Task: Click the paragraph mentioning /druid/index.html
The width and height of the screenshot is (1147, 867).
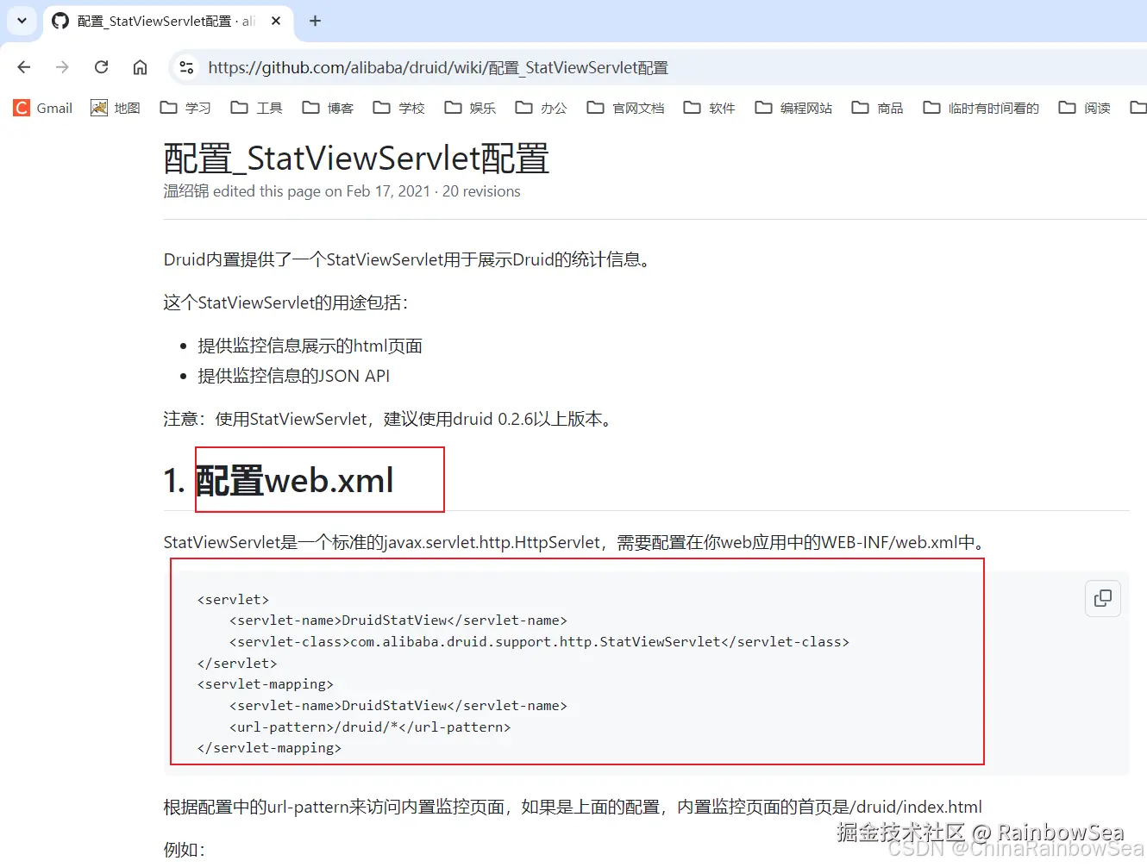Action: [x=573, y=807]
